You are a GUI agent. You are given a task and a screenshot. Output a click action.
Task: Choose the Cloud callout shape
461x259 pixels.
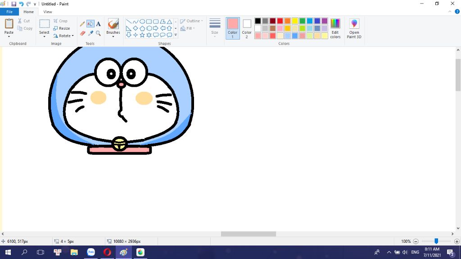pyautogui.click(x=169, y=35)
